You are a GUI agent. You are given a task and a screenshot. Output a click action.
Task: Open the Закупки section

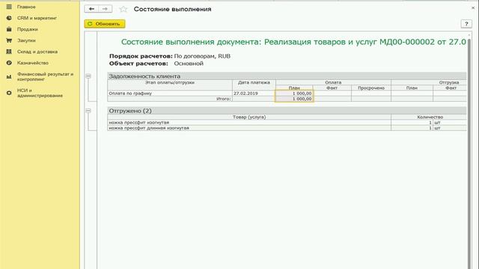(x=26, y=40)
